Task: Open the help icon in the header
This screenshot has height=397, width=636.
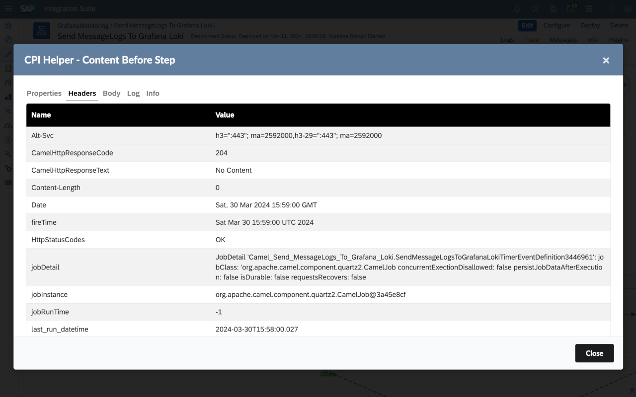Action: click(x=610, y=8)
